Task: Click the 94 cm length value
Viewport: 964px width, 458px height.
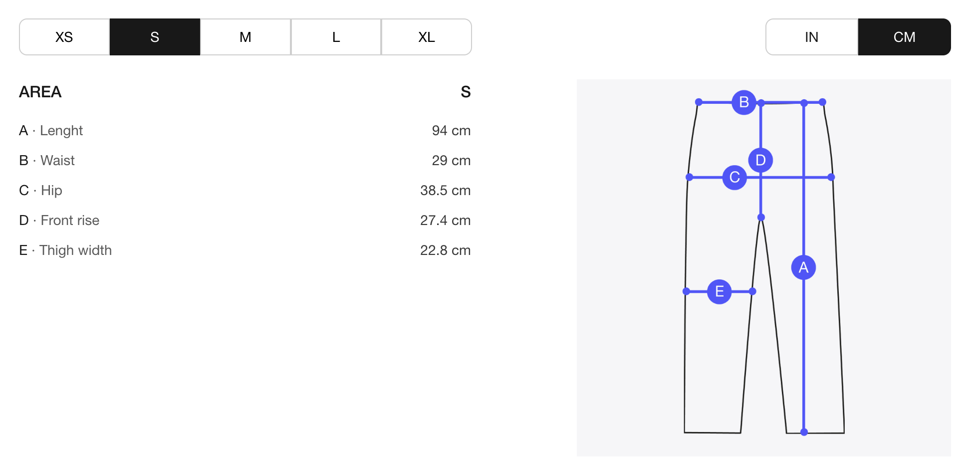Action: [x=451, y=131]
